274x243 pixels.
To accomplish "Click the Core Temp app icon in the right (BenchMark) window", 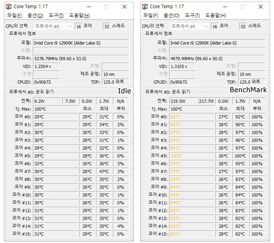I will 145,7.
